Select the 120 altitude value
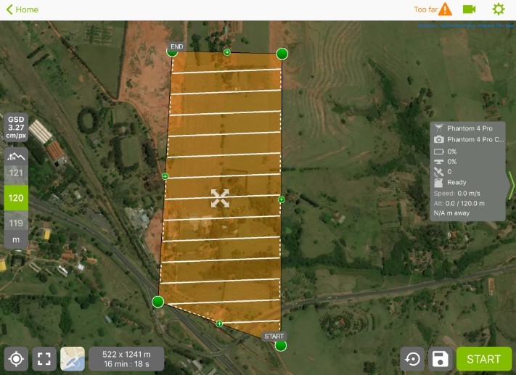This screenshot has width=516, height=375. 16,198
